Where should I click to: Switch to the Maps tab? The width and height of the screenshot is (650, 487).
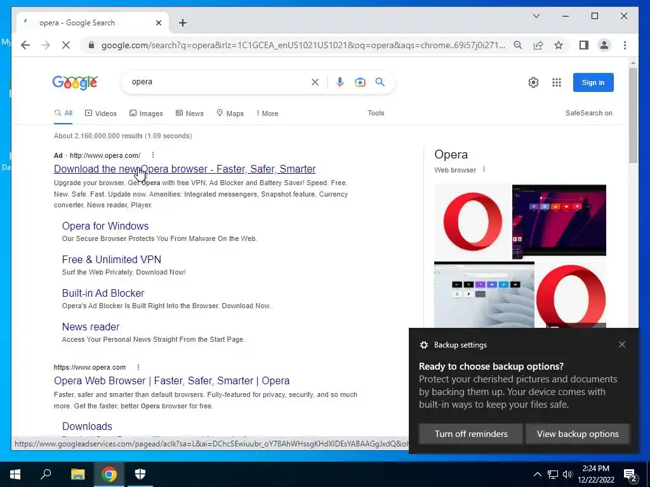[230, 114]
